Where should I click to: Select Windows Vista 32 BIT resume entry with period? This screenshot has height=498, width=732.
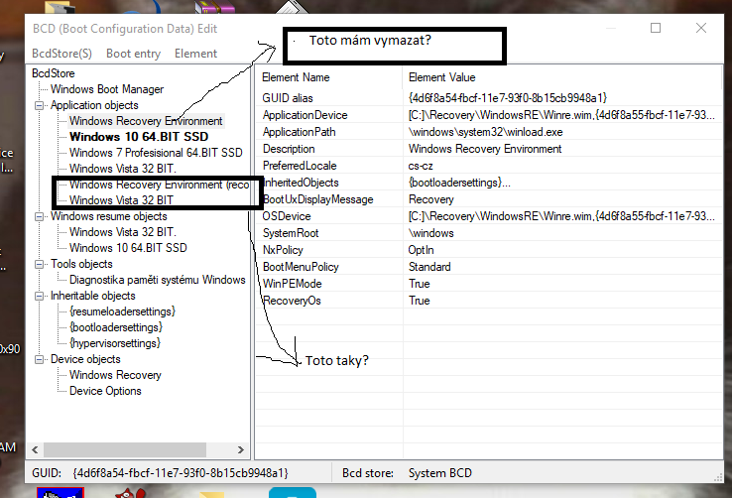(x=122, y=232)
